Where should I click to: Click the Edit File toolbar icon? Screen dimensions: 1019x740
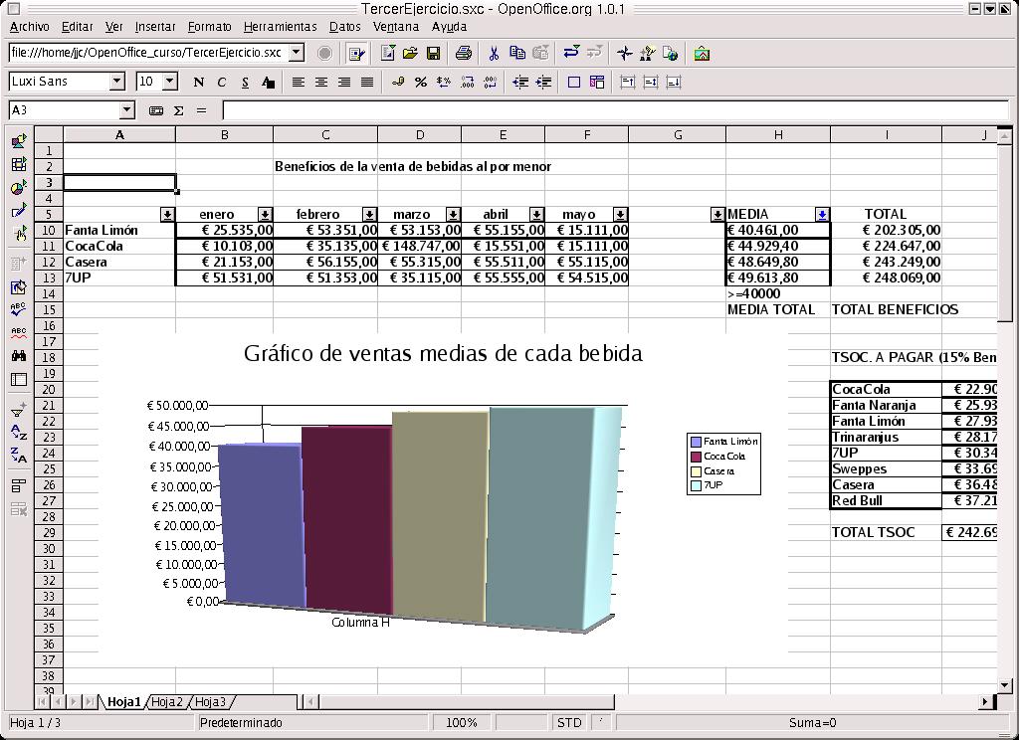pyautogui.click(x=355, y=54)
